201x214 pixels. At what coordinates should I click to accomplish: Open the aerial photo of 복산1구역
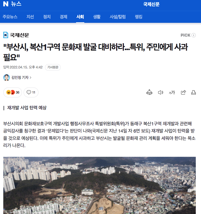pyautogui.click(x=99, y=185)
